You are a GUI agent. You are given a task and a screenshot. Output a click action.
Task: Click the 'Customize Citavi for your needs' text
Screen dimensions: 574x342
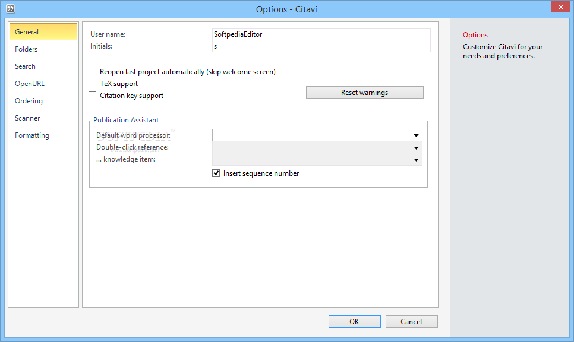(x=503, y=51)
